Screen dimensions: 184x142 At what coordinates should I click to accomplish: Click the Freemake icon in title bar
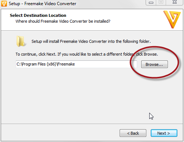[4, 3]
